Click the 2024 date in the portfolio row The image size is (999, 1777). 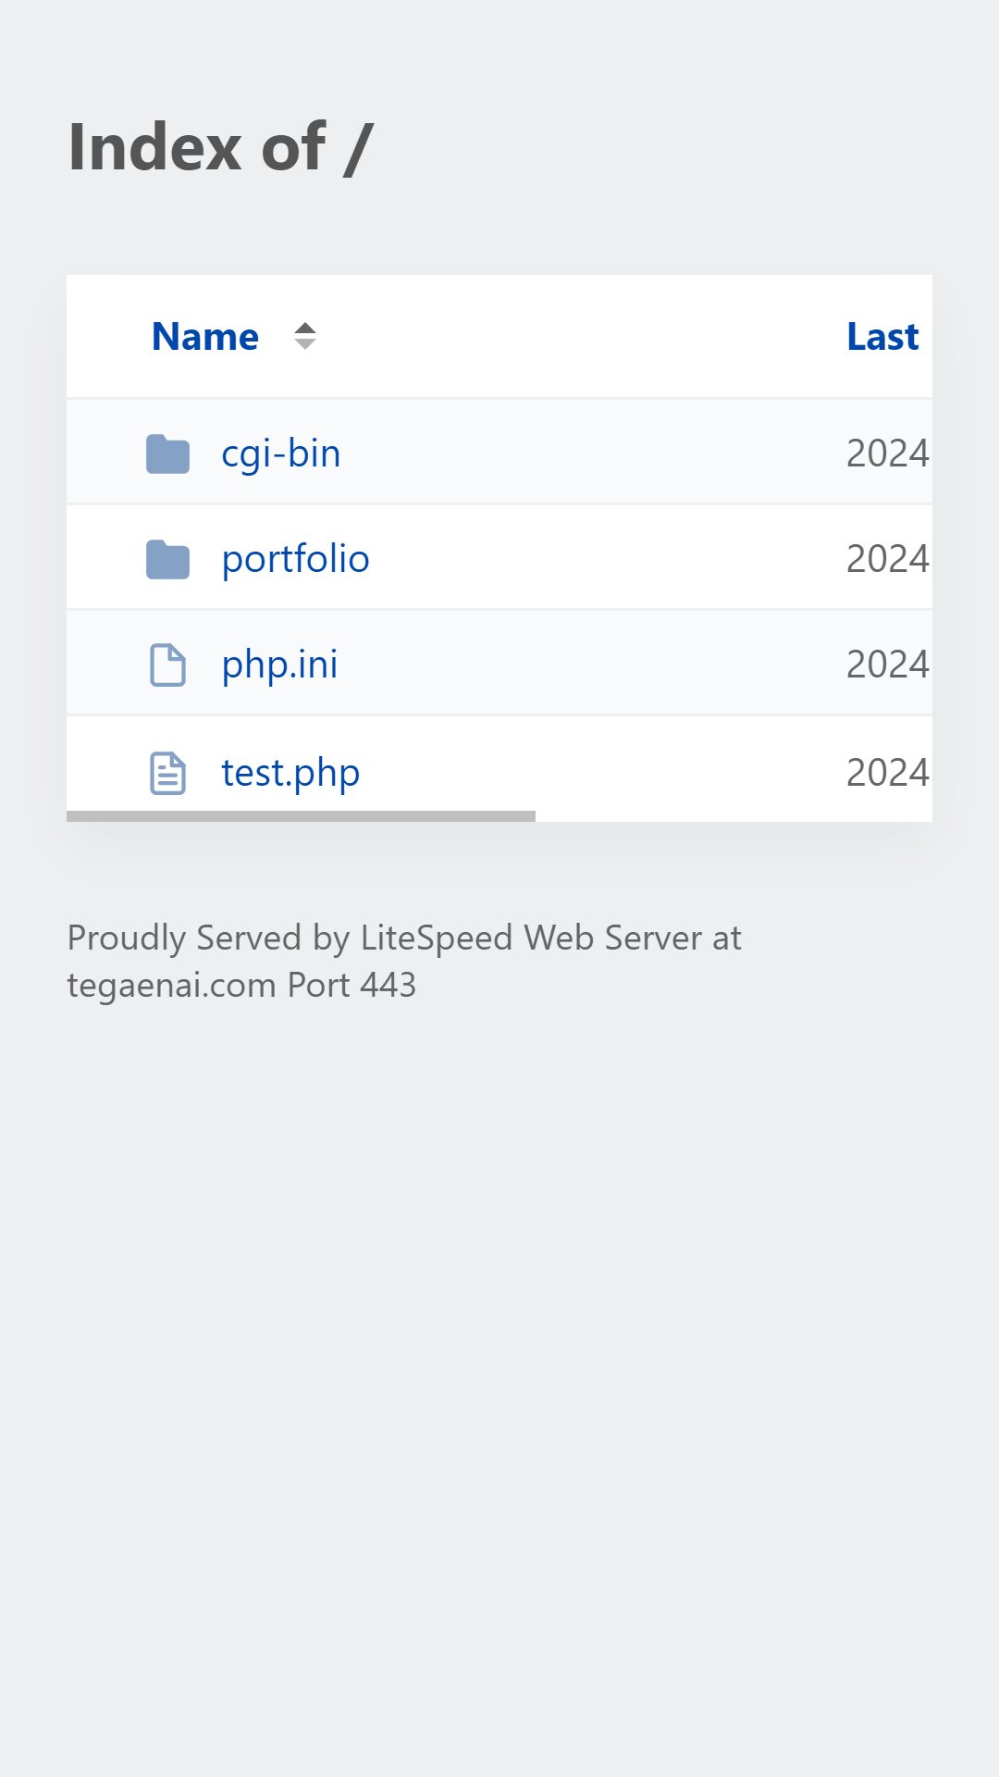click(888, 559)
